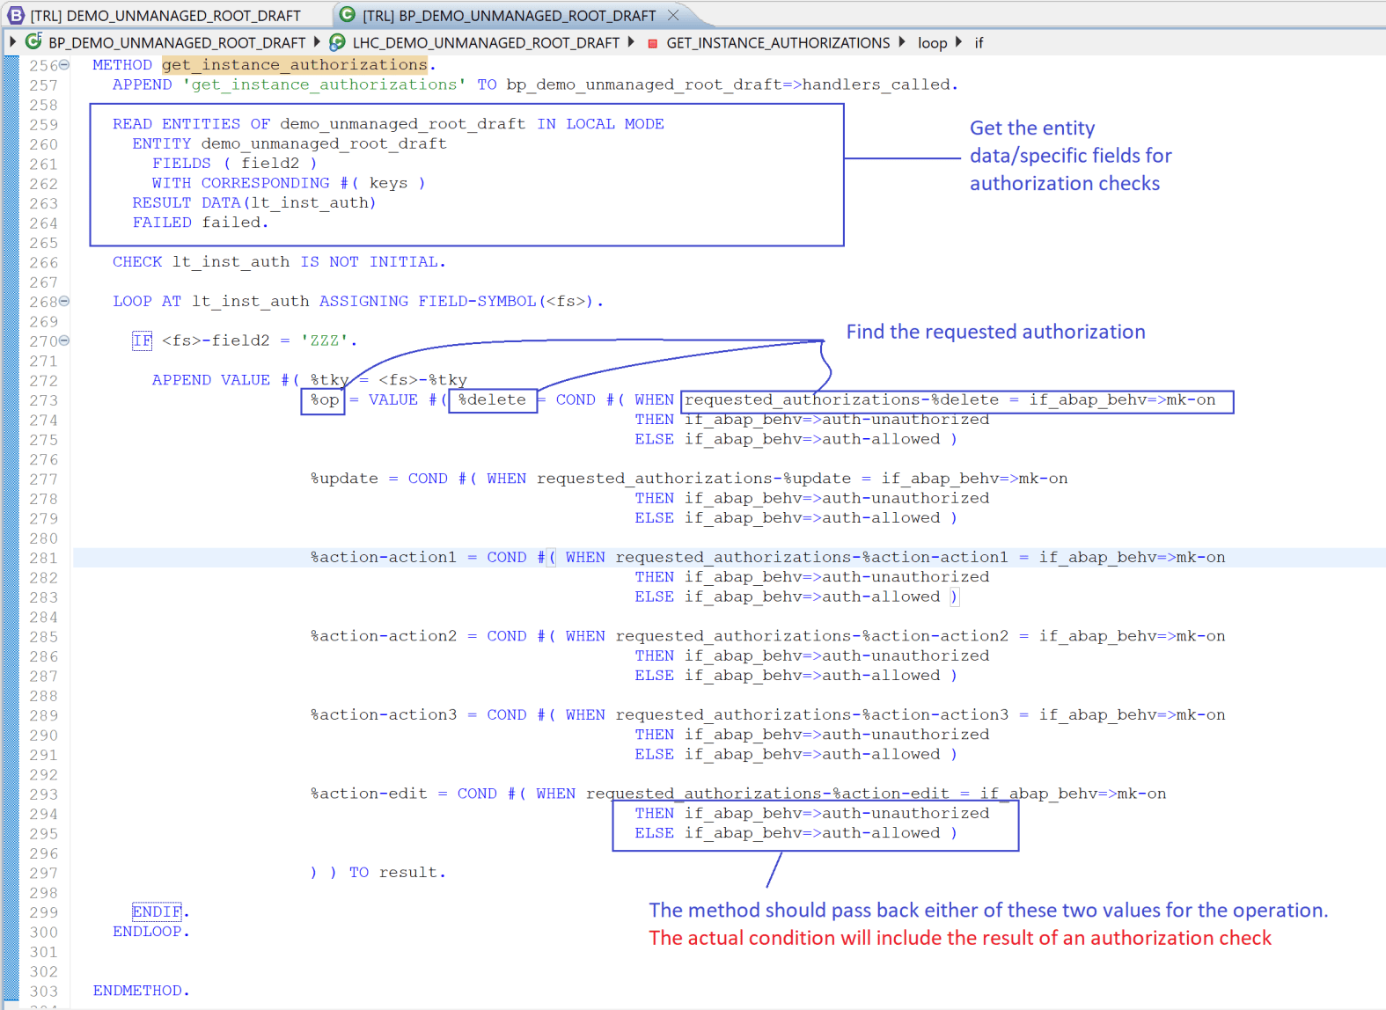Expand dropdown arrow after LHC_DEMO_UNMANAGED_ROOT_DRAFT breadcrumb

[x=631, y=41]
